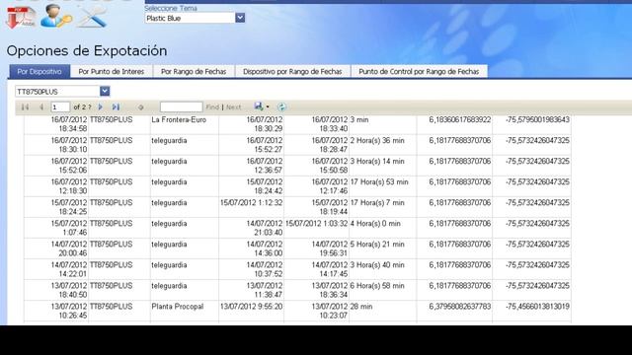Go to previous report page
This screenshot has height=355, width=632.
(x=41, y=107)
